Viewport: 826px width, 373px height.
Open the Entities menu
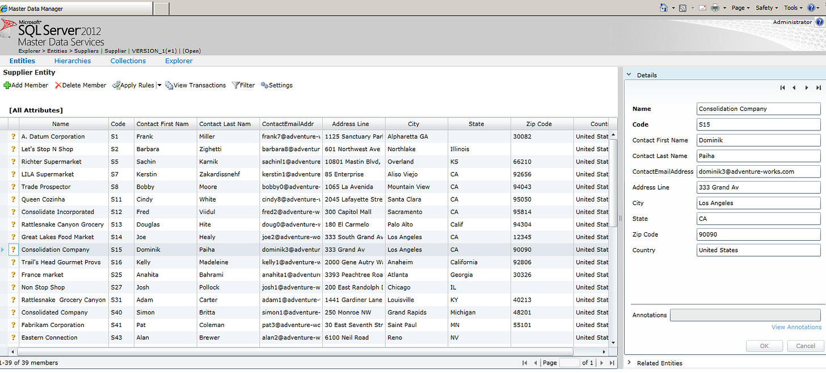[x=22, y=61]
